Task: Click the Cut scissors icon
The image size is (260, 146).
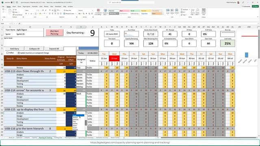Action: click(x=13, y=10)
